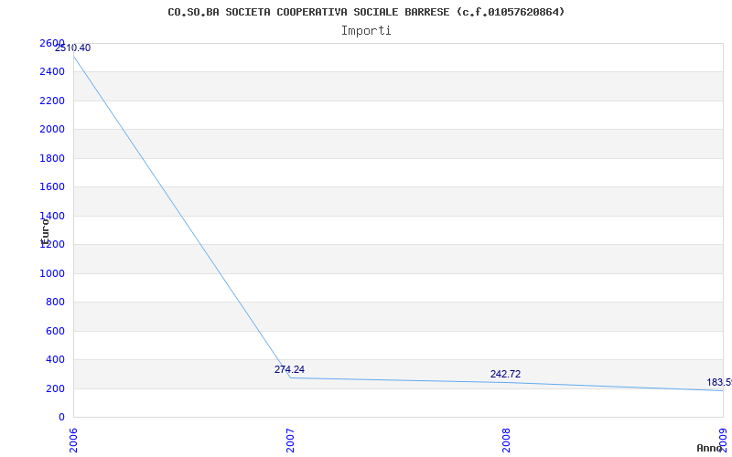Click the 0 y-axis value
This screenshot has height=457, width=732.
click(x=61, y=418)
